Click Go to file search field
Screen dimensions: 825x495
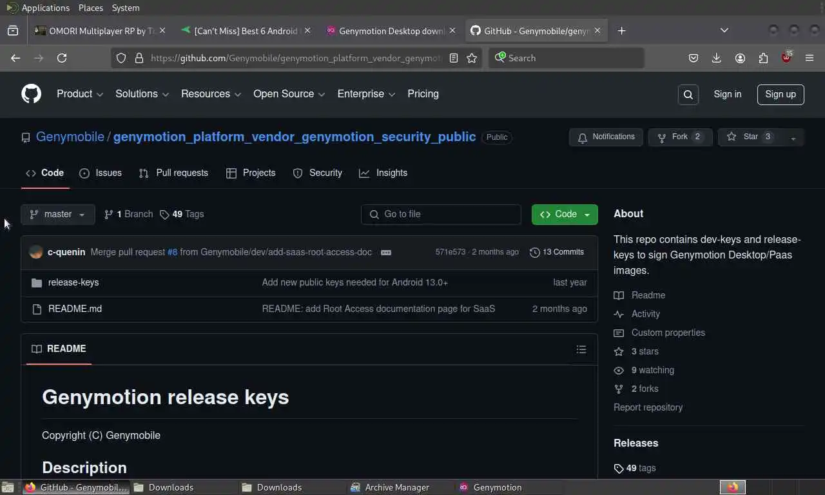tap(441, 215)
